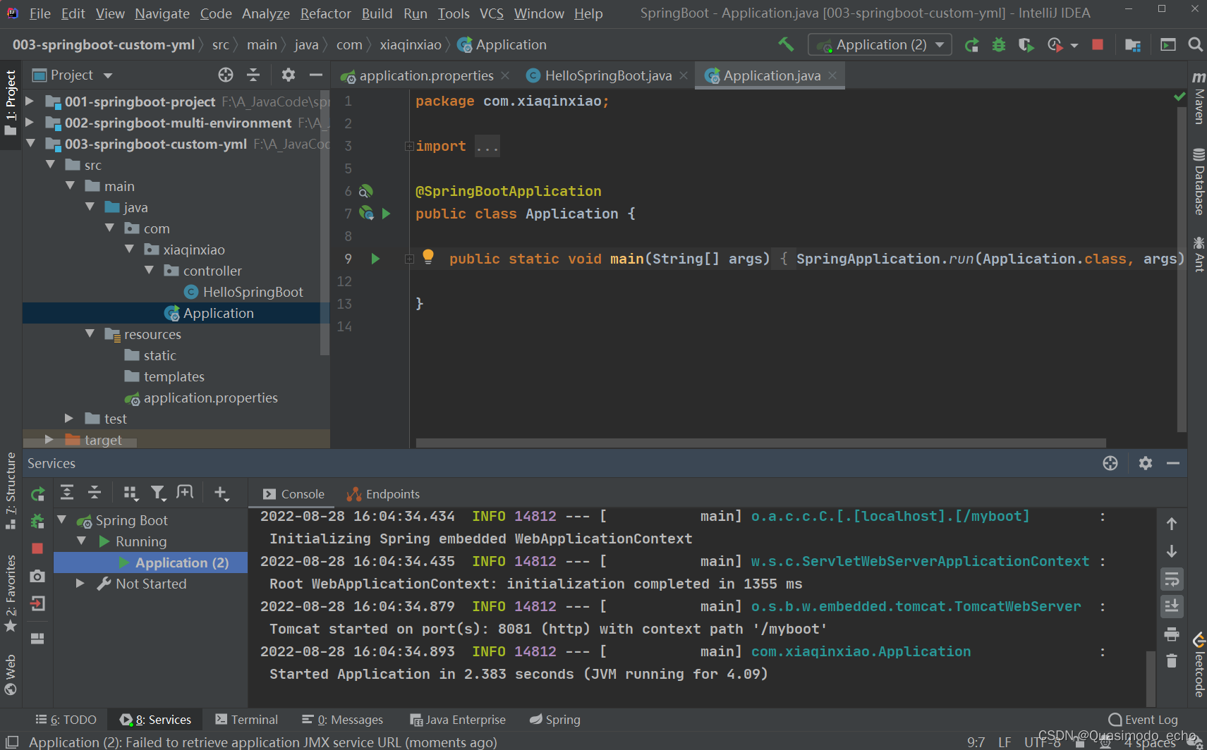Switch to application.properties editor tab
1207x750 pixels.
click(x=425, y=75)
